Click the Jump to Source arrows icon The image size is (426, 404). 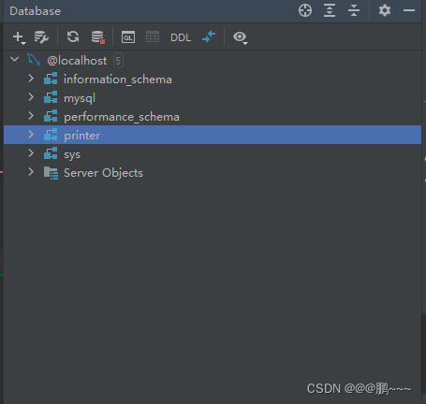click(x=209, y=36)
